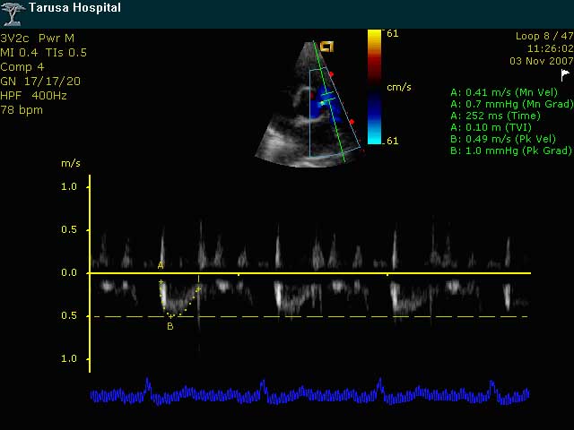Click the bottom '61' color scale value

(x=393, y=141)
